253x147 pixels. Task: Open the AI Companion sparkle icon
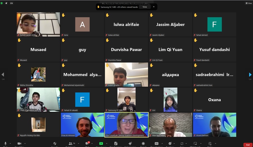coord(130,143)
